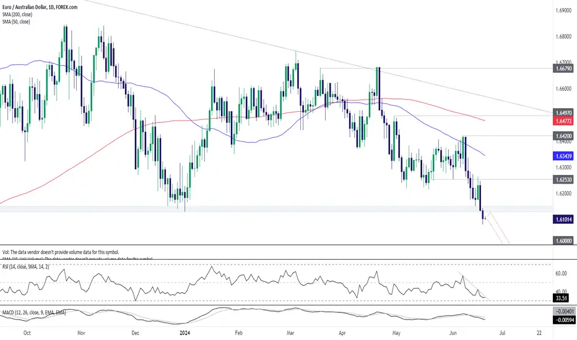This screenshot has width=577, height=340.
Task: Click the Feb date axis label
Action: click(239, 333)
